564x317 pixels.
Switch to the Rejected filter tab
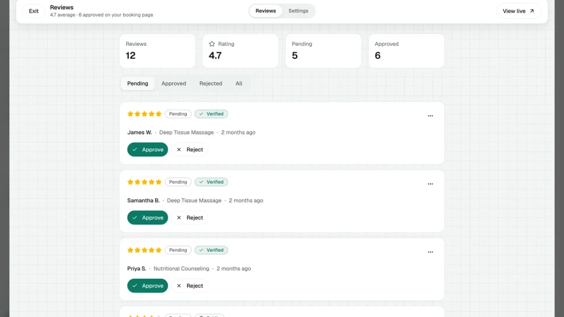click(211, 84)
